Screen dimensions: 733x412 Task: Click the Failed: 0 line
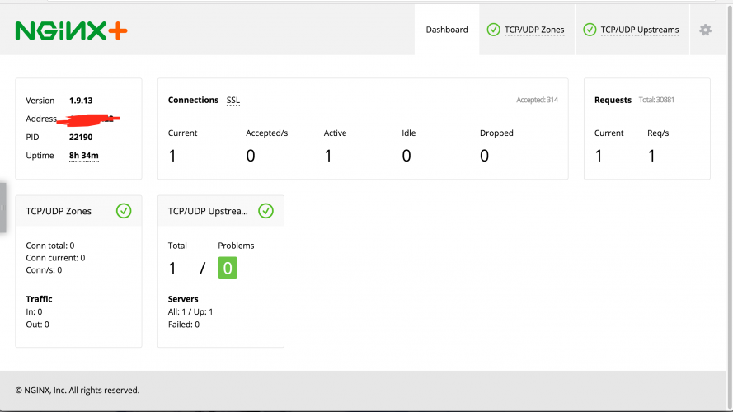click(x=183, y=325)
